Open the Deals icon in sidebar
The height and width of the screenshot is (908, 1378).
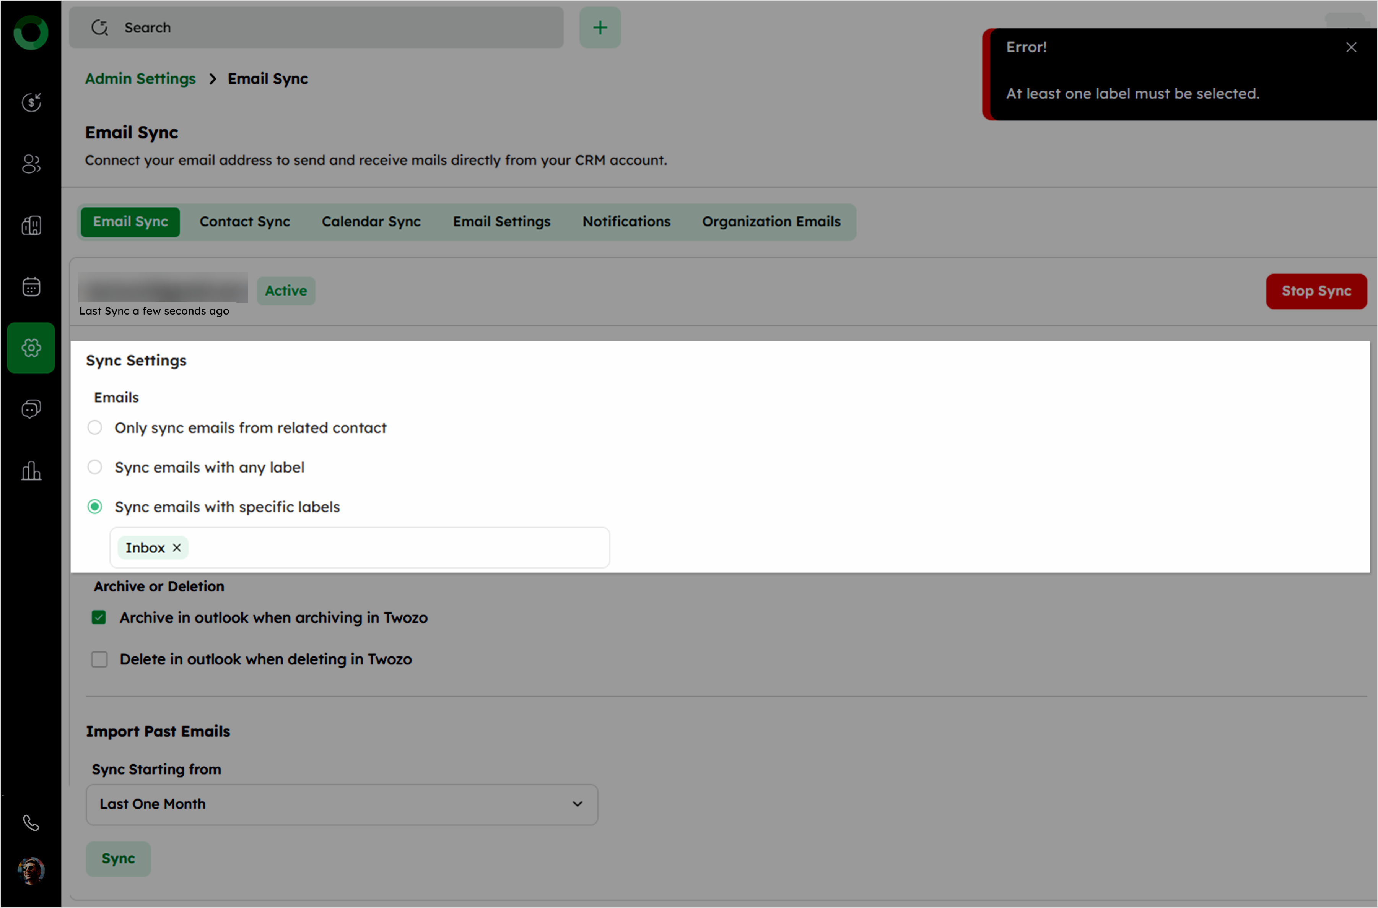coord(31,102)
